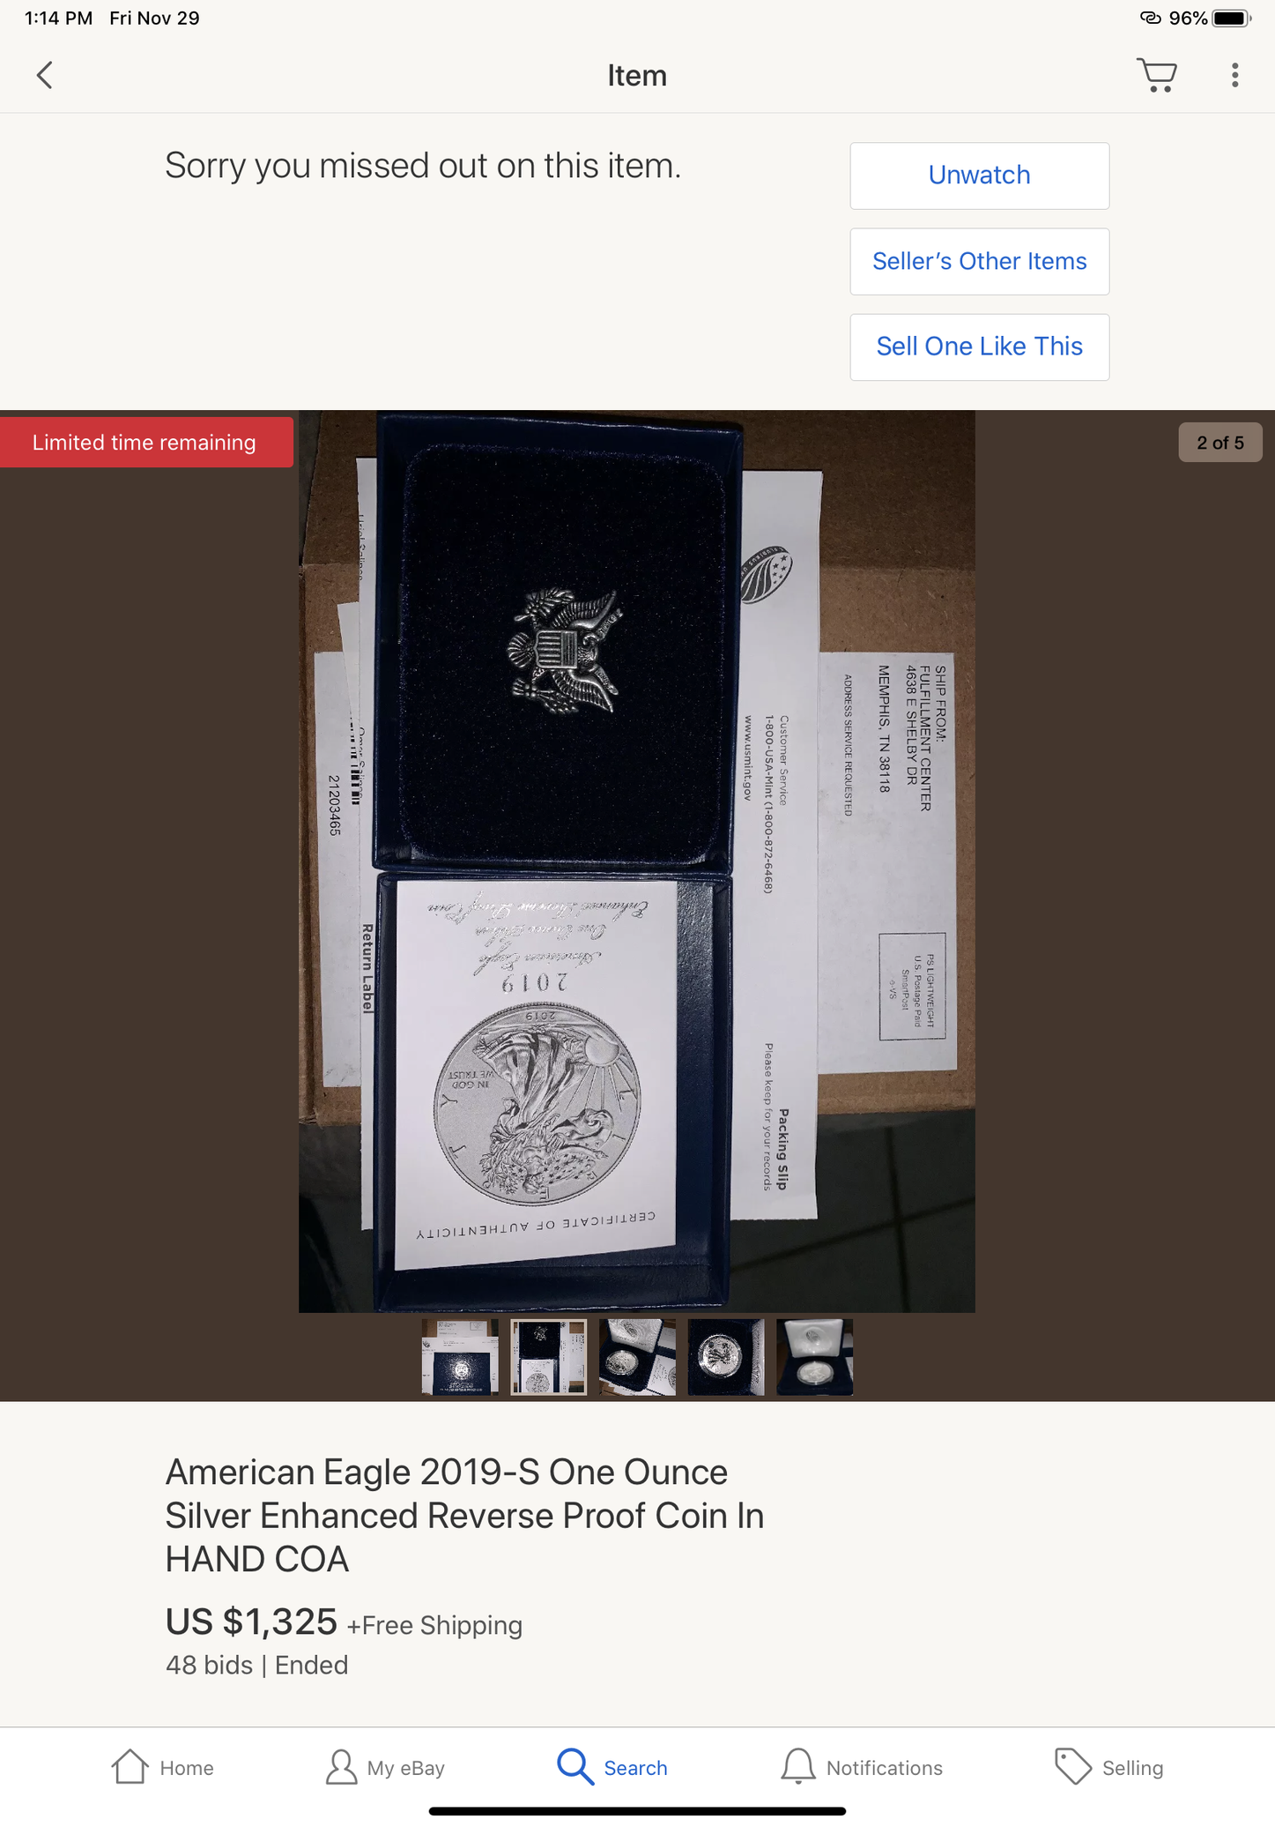The width and height of the screenshot is (1275, 1827).
Task: Open the shopping cart
Action: pos(1157,76)
